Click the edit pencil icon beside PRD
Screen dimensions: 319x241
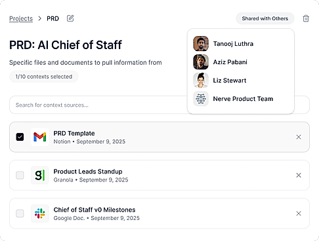click(70, 18)
